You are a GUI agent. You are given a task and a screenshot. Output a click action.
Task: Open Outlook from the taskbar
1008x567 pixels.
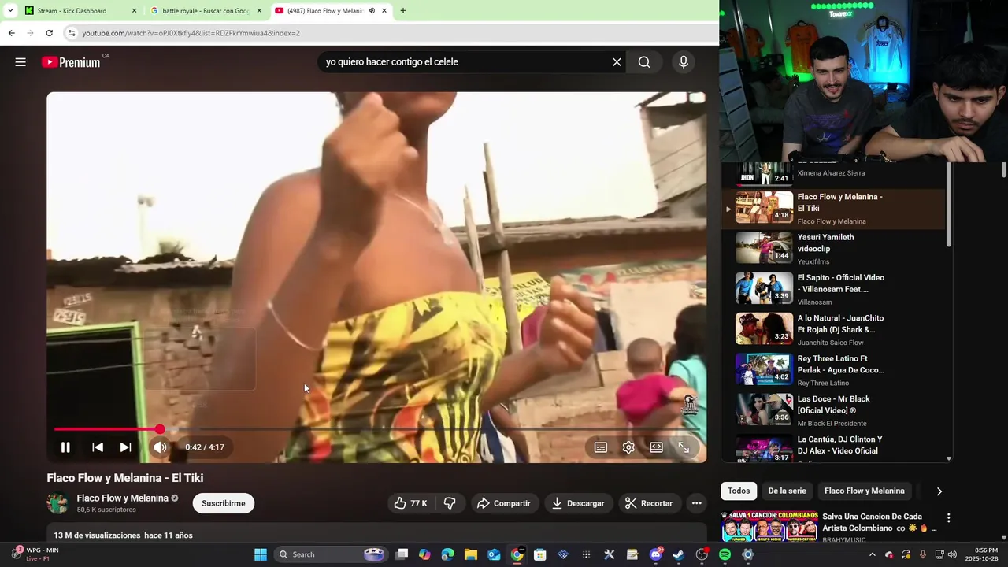tap(494, 554)
